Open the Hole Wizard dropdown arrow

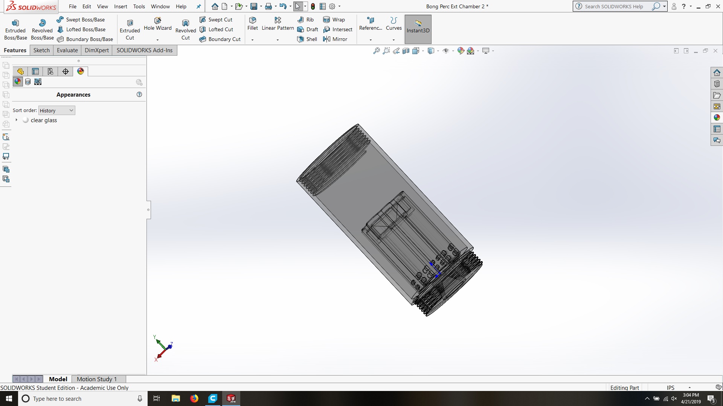157,40
